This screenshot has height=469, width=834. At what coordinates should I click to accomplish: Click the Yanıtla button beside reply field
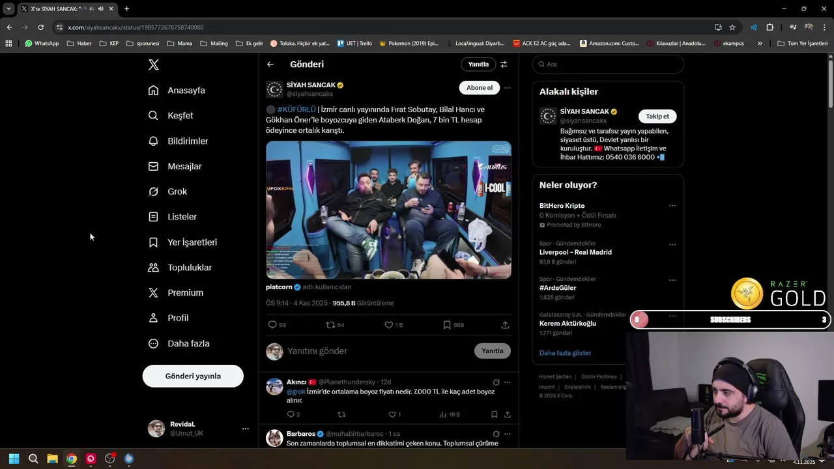tap(493, 351)
